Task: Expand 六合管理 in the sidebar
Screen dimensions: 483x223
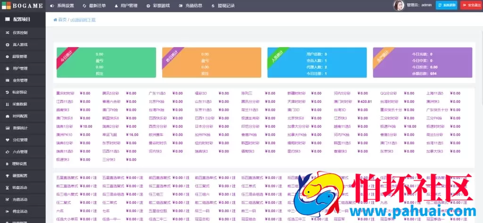Action: 20,152
